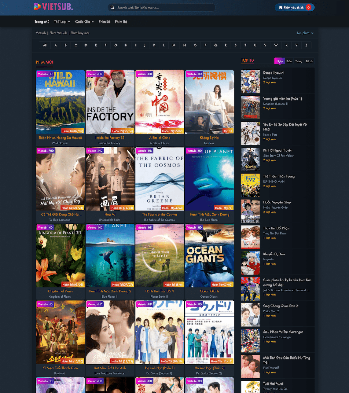Switch Top 10 to Tuần view
The image size is (349, 393).
coord(289,61)
